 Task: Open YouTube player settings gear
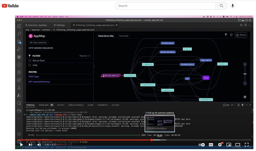coord(220,145)
